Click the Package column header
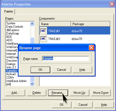This screenshot has width=116, height=111. click(90, 24)
